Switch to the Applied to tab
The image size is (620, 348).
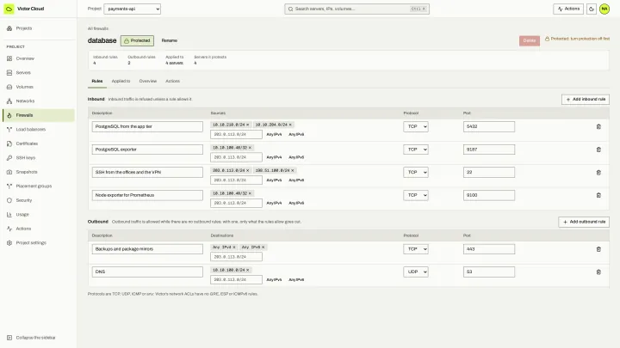121,81
